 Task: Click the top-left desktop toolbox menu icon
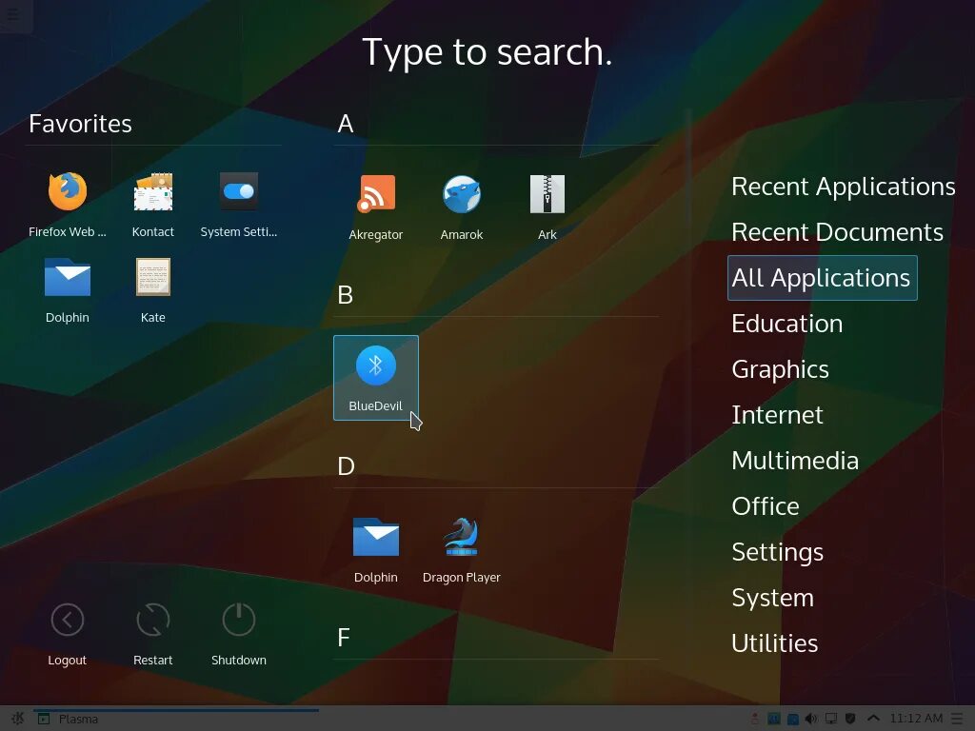[12, 13]
